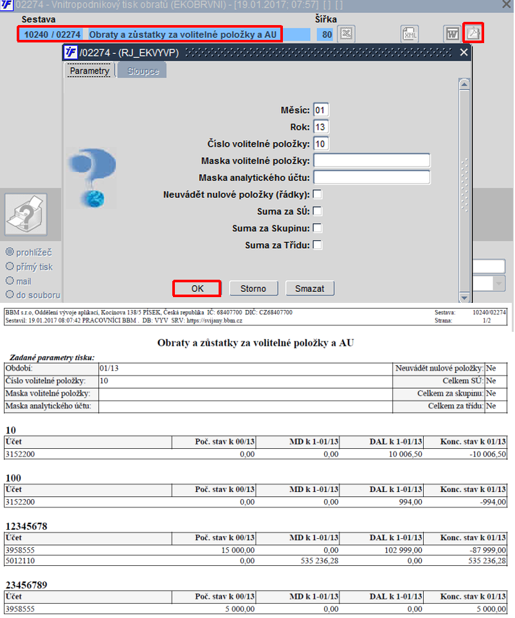Viewport: 515px width, 618px height.
Task: Open the Sloupce tab
Action: click(x=143, y=71)
